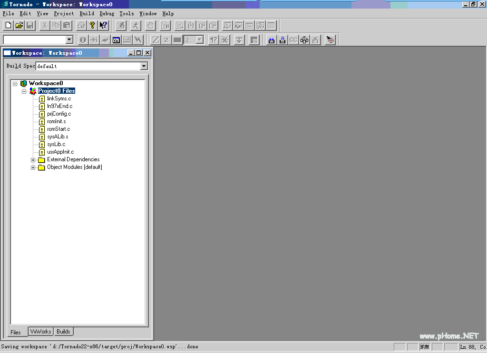Click the build icon with blue A

(x=282, y=40)
